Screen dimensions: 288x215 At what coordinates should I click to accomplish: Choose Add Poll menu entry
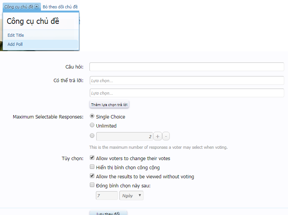tap(15, 44)
